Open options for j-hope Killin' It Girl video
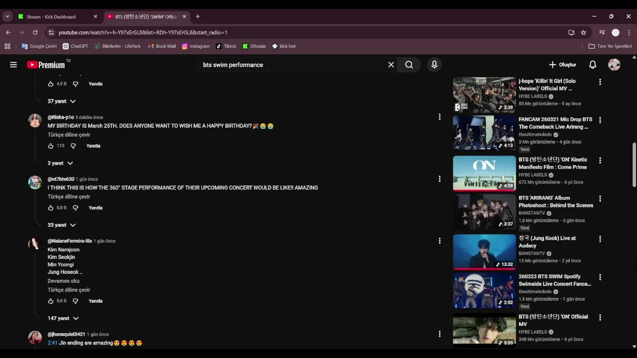637x358 pixels. tap(600, 82)
